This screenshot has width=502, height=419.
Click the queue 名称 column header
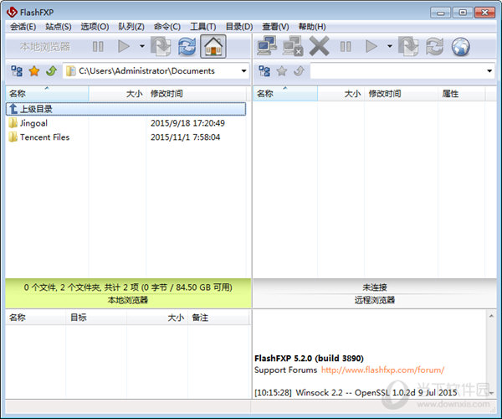point(35,318)
